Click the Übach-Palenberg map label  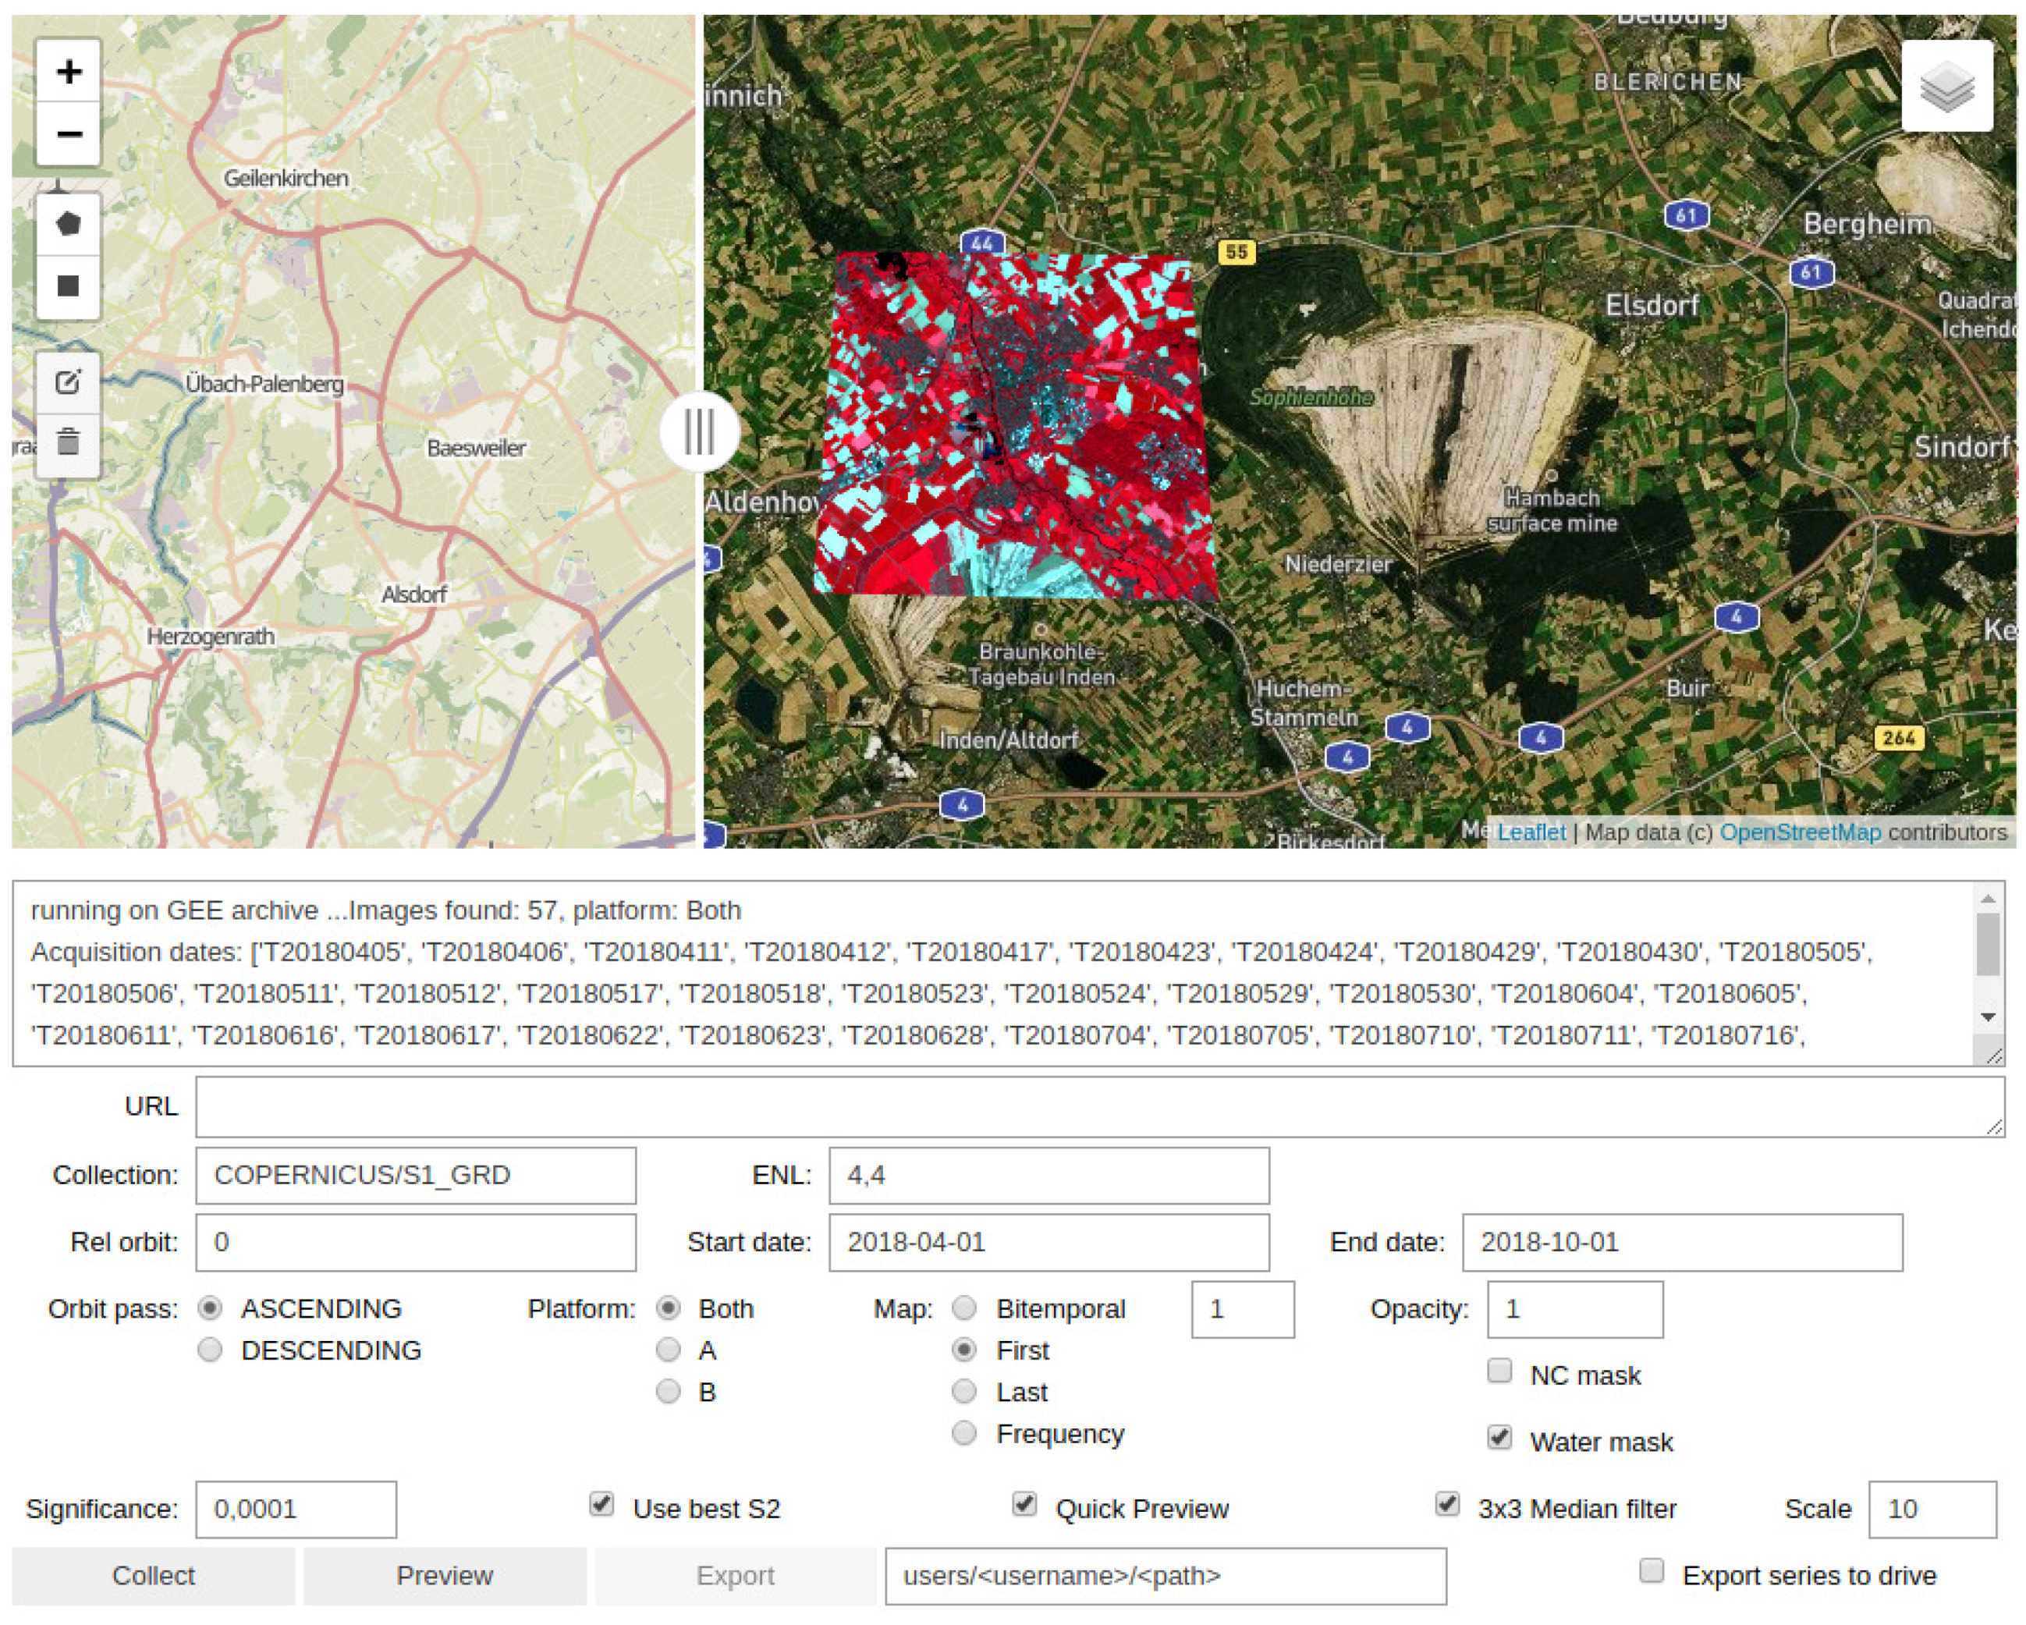click(264, 384)
